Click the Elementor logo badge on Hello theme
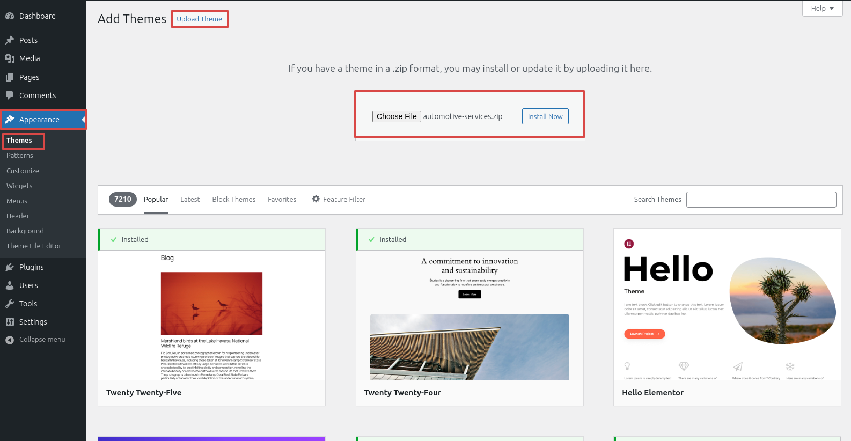This screenshot has height=441, width=851. tap(629, 244)
